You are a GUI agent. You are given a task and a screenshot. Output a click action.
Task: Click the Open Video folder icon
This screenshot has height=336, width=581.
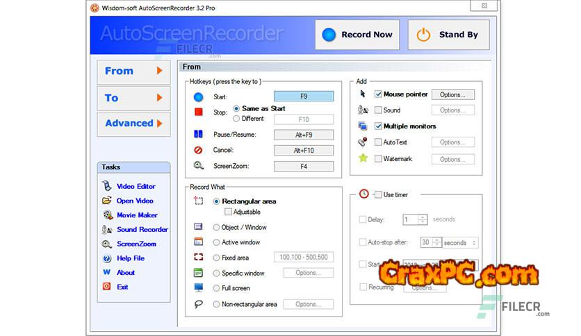click(x=107, y=201)
